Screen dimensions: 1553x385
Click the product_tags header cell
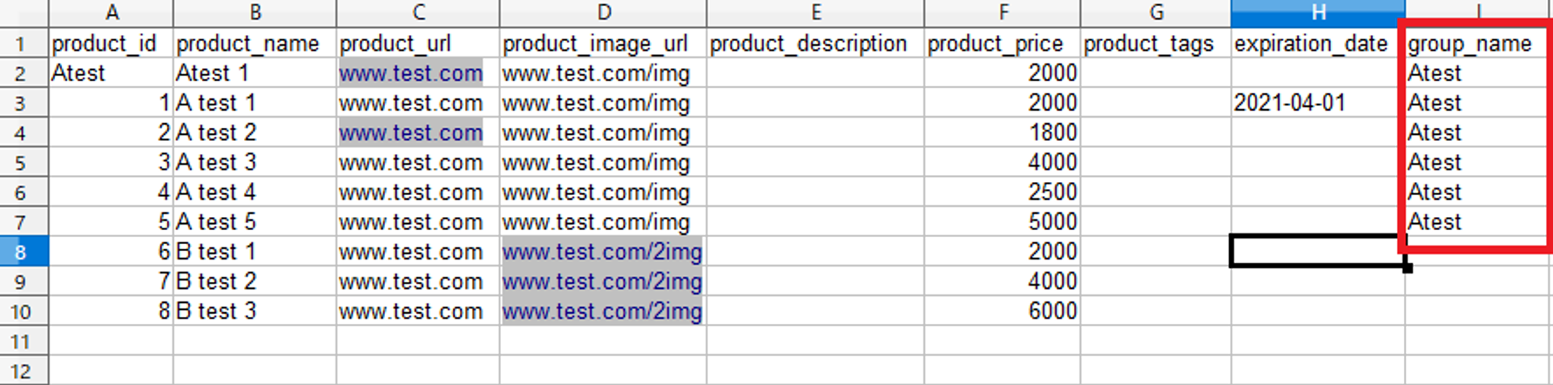(x=1148, y=44)
